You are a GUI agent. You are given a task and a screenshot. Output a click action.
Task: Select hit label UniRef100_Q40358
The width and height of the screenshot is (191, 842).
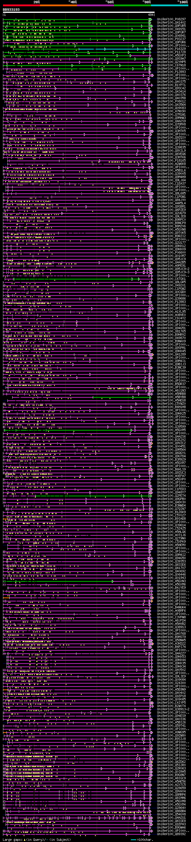pyautogui.click(x=171, y=98)
